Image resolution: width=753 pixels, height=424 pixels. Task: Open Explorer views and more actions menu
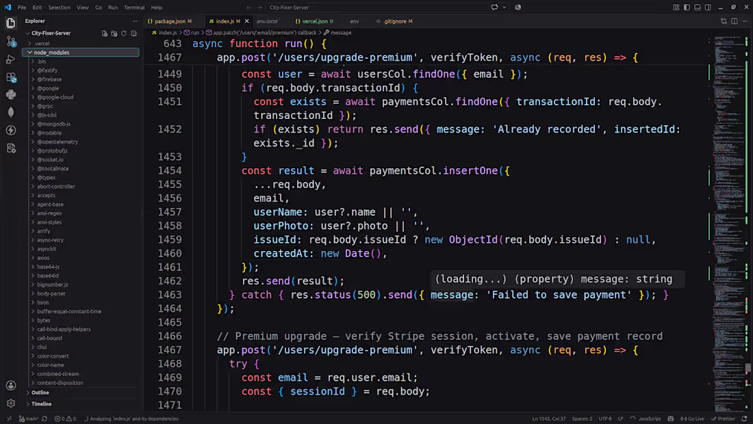tap(135, 21)
